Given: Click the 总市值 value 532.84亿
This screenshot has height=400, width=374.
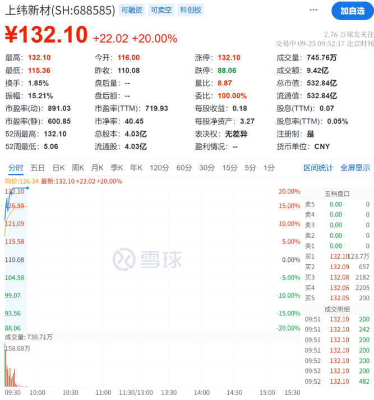Looking at the screenshot, I should coord(322,83).
